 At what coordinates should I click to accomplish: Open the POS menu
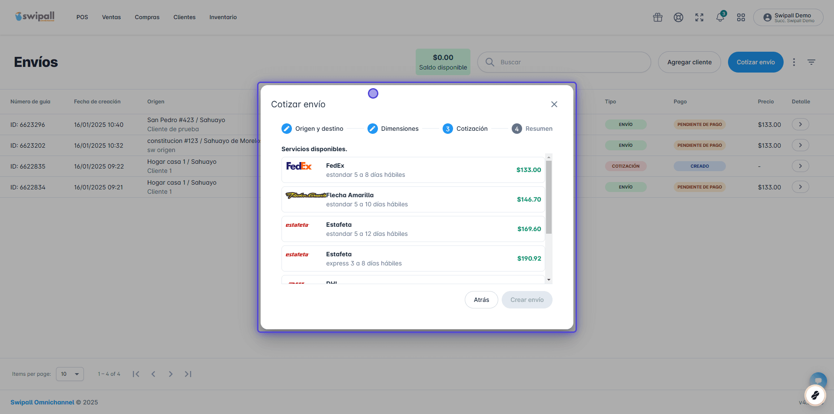(x=82, y=17)
